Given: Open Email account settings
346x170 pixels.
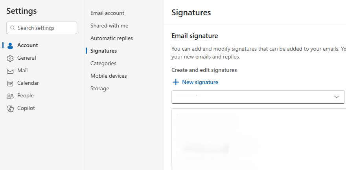Looking at the screenshot, I should (x=107, y=13).
